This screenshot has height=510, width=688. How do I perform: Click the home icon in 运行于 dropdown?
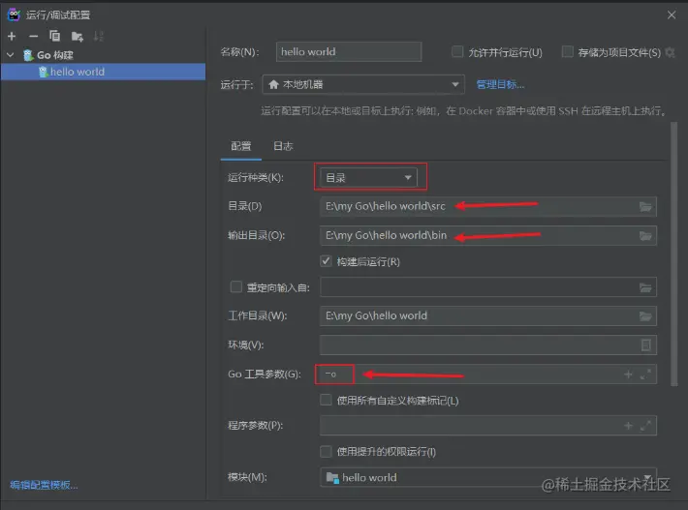coord(273,84)
